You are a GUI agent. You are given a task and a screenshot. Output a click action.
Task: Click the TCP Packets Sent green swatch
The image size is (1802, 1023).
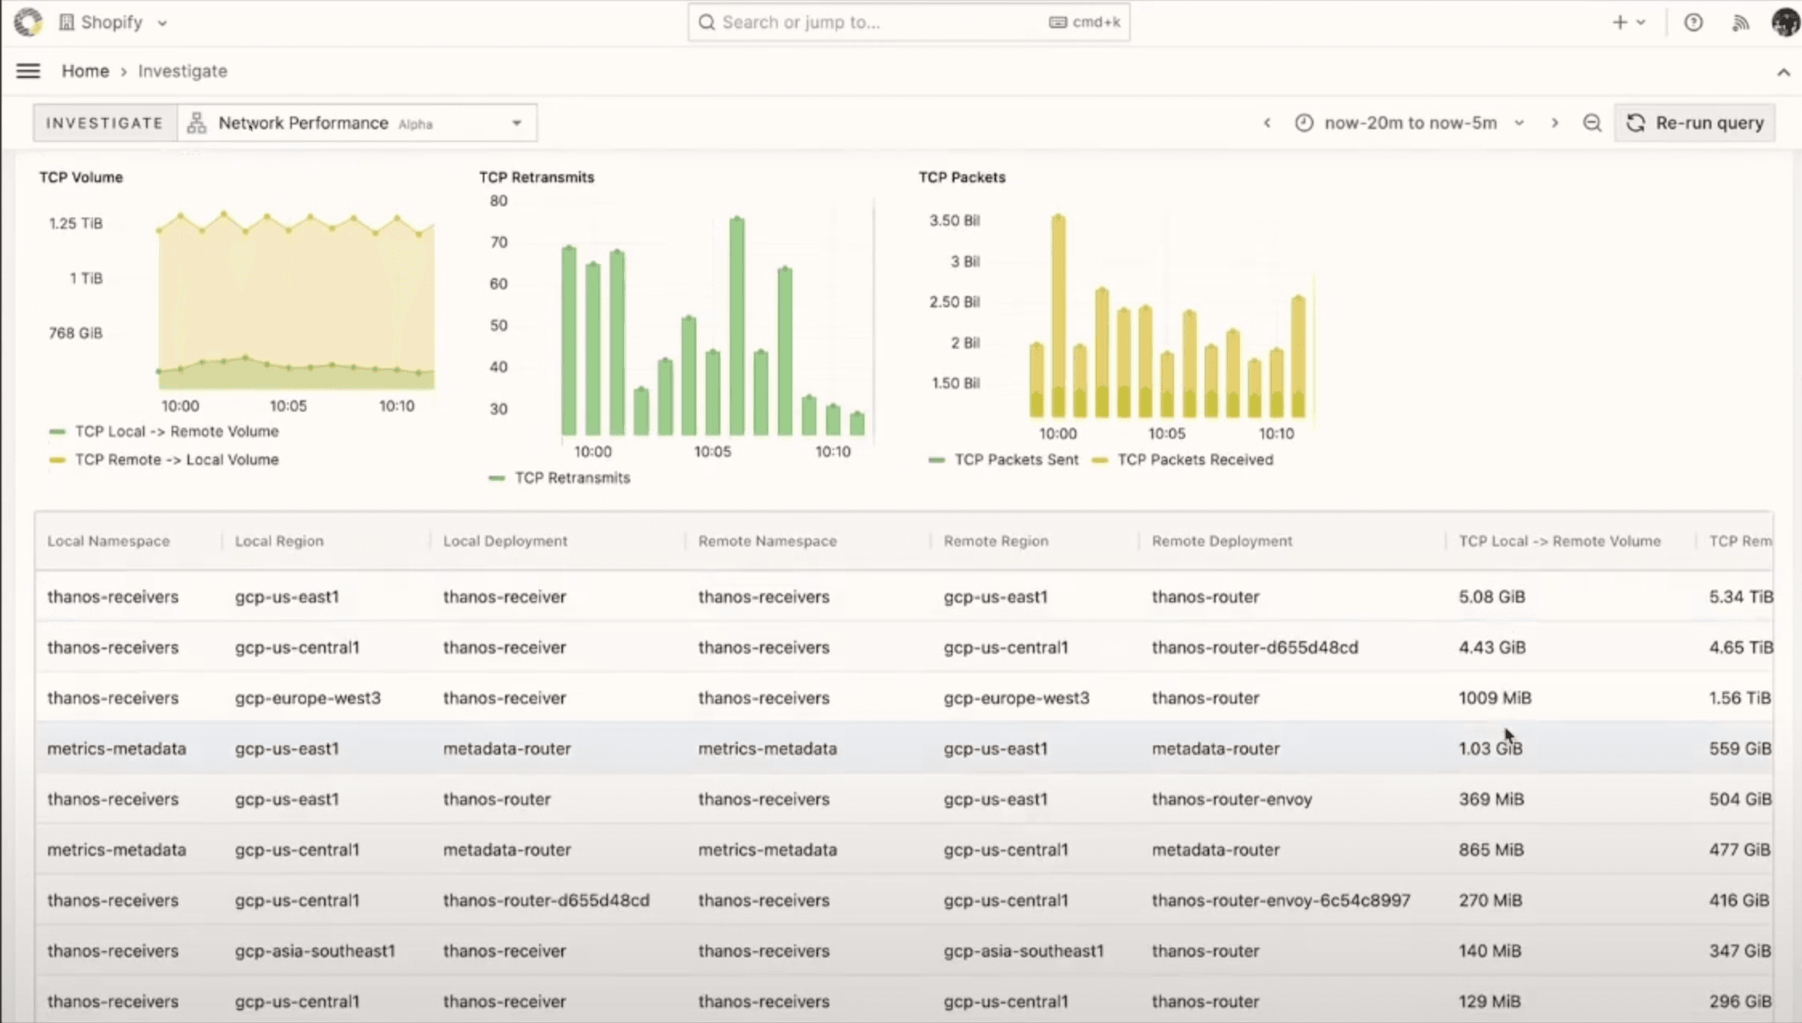pos(936,460)
